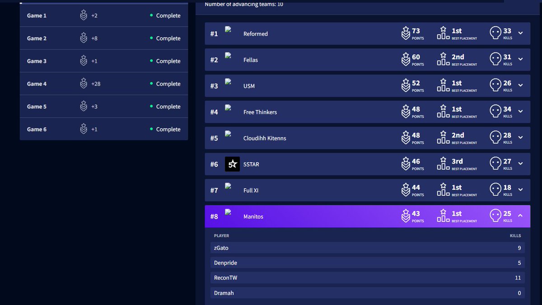This screenshot has width=542, height=305.
Task: Click the KILLS column header in player table
Action: pyautogui.click(x=515, y=235)
